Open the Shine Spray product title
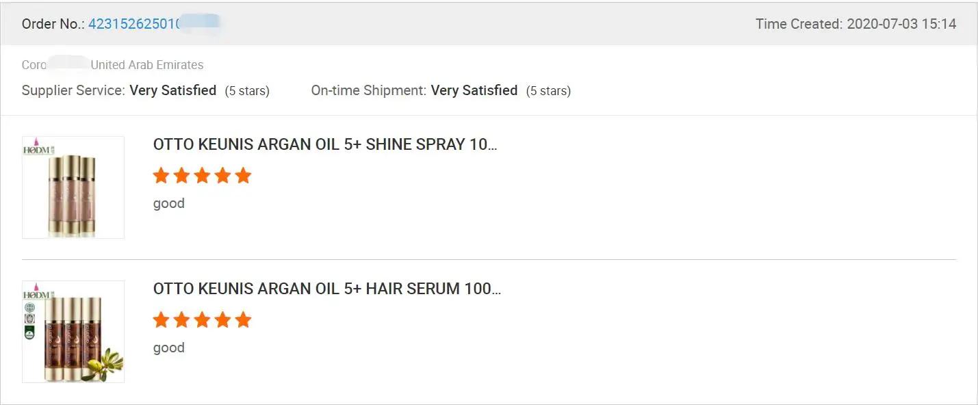Screen dimensions: 978x405 coord(325,145)
